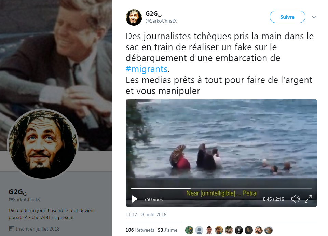The width and height of the screenshot is (328, 236).
Task: Click third liker avatar with suit
Action: (x=209, y=230)
